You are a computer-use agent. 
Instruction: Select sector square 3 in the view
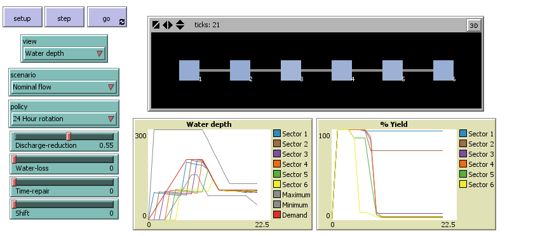(291, 70)
